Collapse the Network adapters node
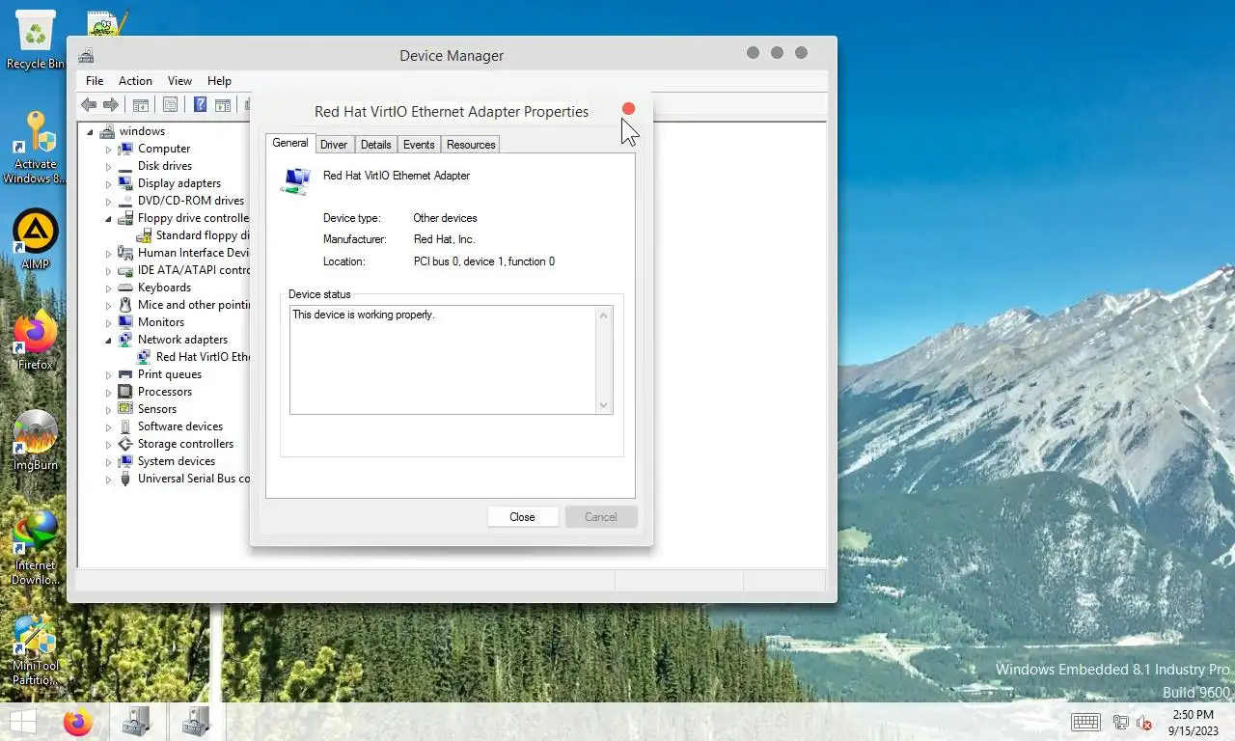This screenshot has height=741, width=1235. pyautogui.click(x=108, y=341)
